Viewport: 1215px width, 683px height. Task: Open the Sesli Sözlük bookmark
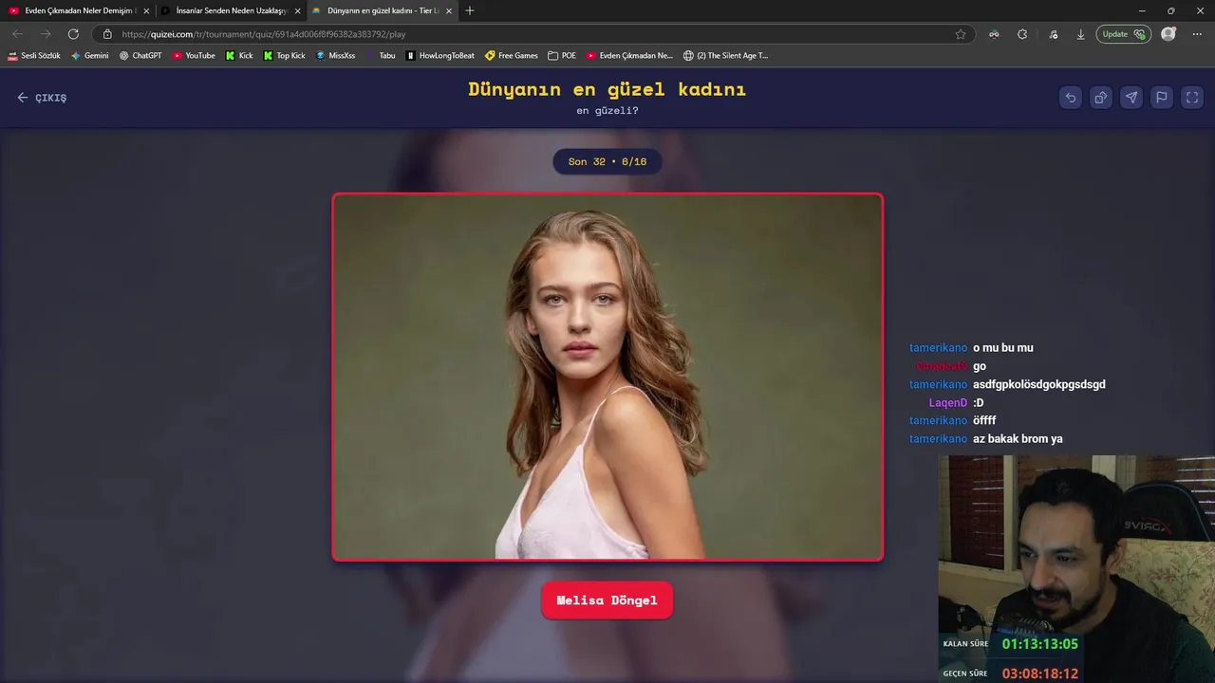click(x=34, y=56)
